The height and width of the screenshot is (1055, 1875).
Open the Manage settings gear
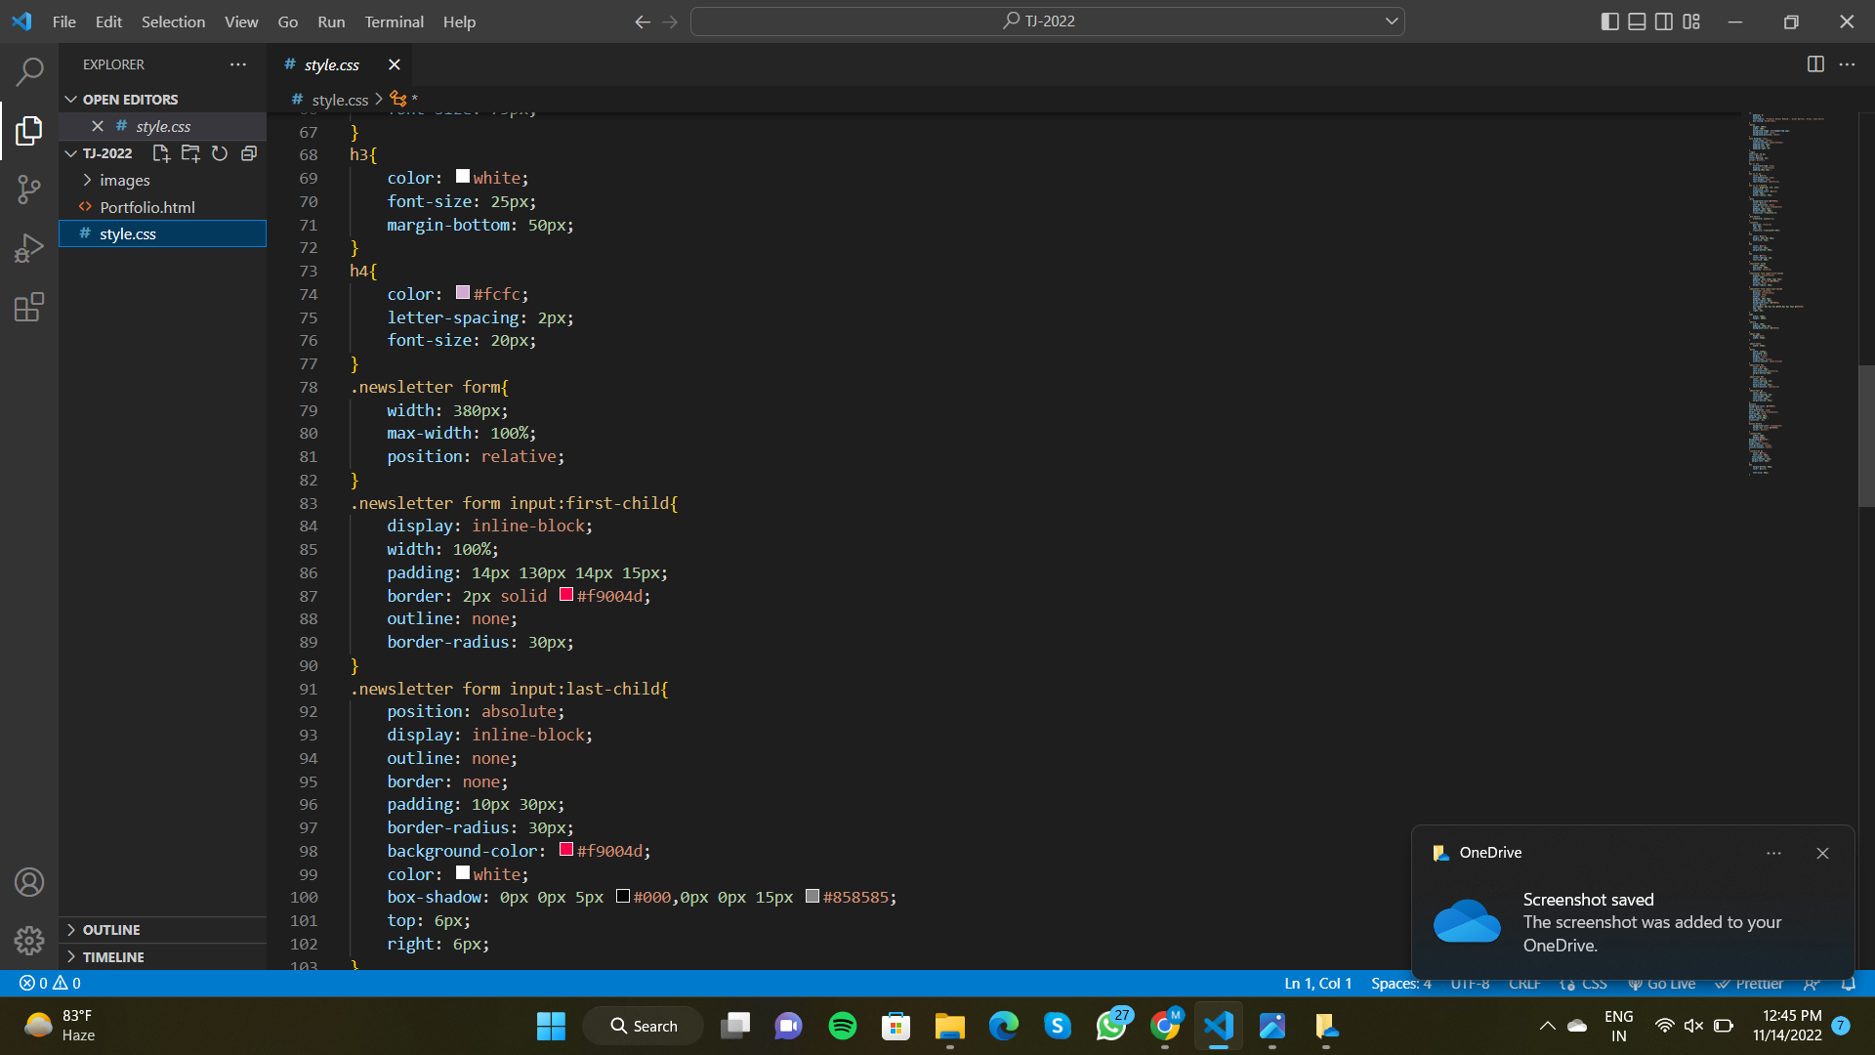pyautogui.click(x=29, y=940)
